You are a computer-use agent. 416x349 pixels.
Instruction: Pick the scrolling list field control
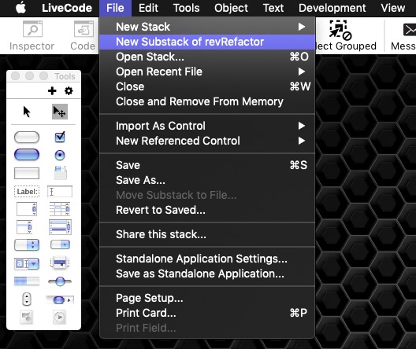pyautogui.click(x=24, y=227)
